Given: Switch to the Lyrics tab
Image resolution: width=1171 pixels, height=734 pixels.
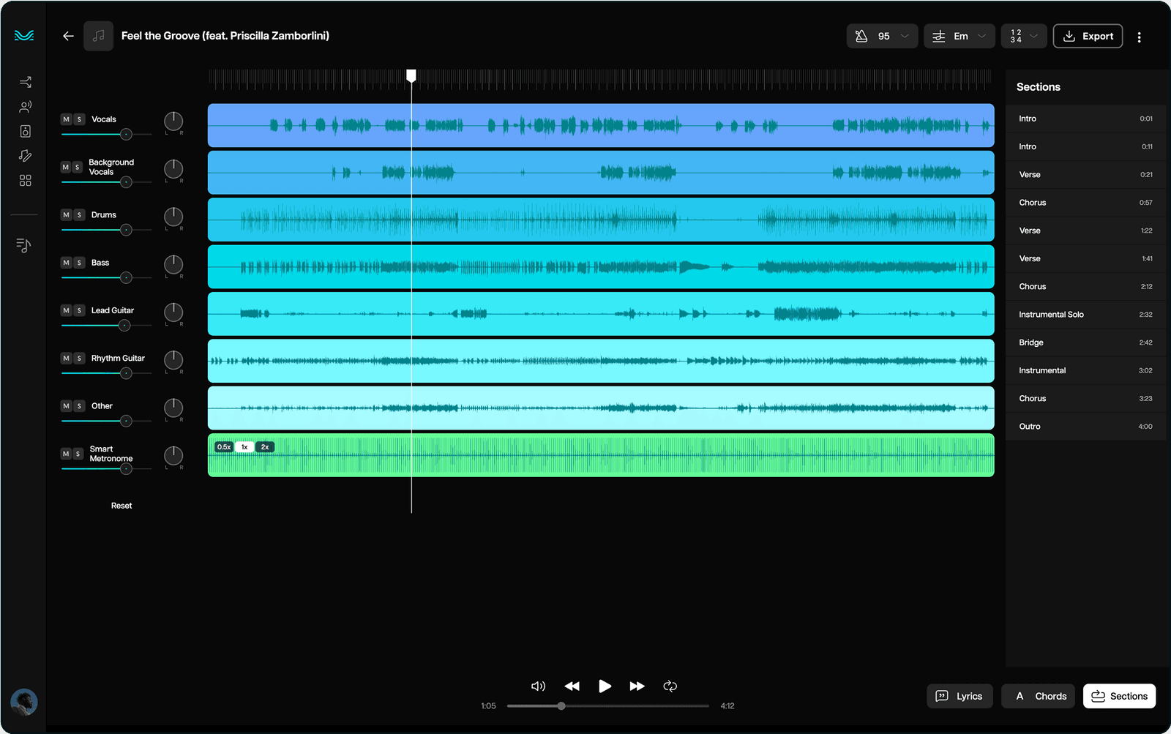Looking at the screenshot, I should tap(959, 696).
